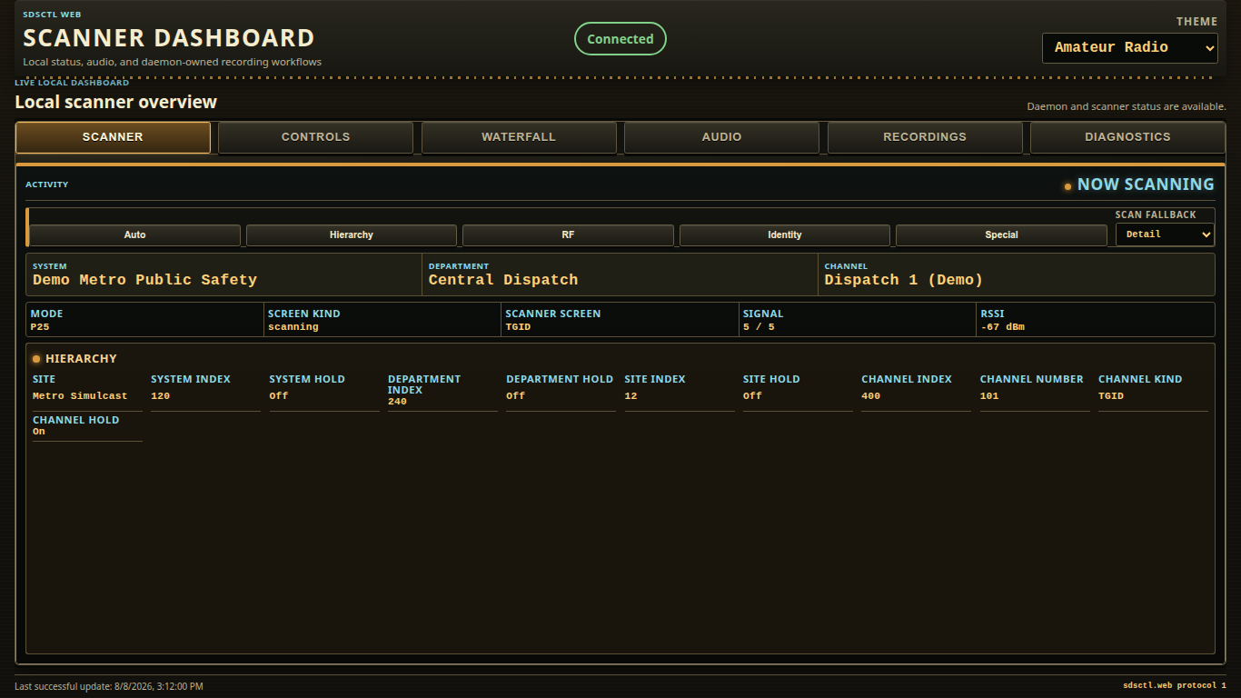Click the Site Index value 12
The image size is (1241, 698).
[630, 396]
